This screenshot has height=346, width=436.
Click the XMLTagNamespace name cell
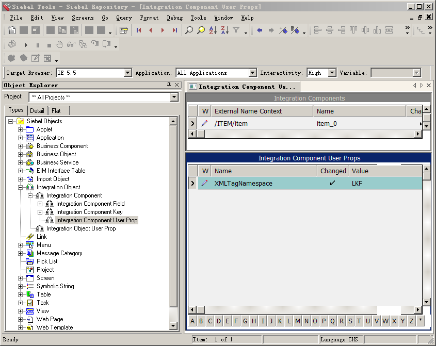click(264, 183)
